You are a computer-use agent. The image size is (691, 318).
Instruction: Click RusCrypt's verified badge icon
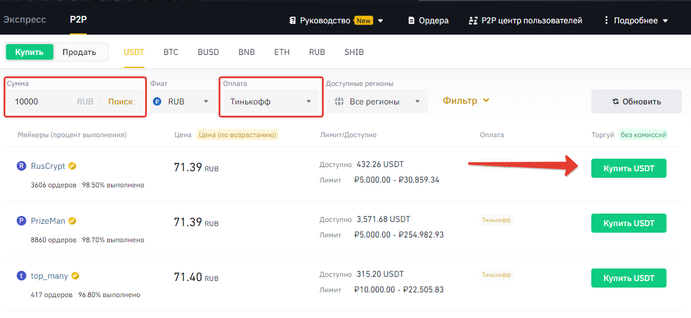(x=72, y=166)
